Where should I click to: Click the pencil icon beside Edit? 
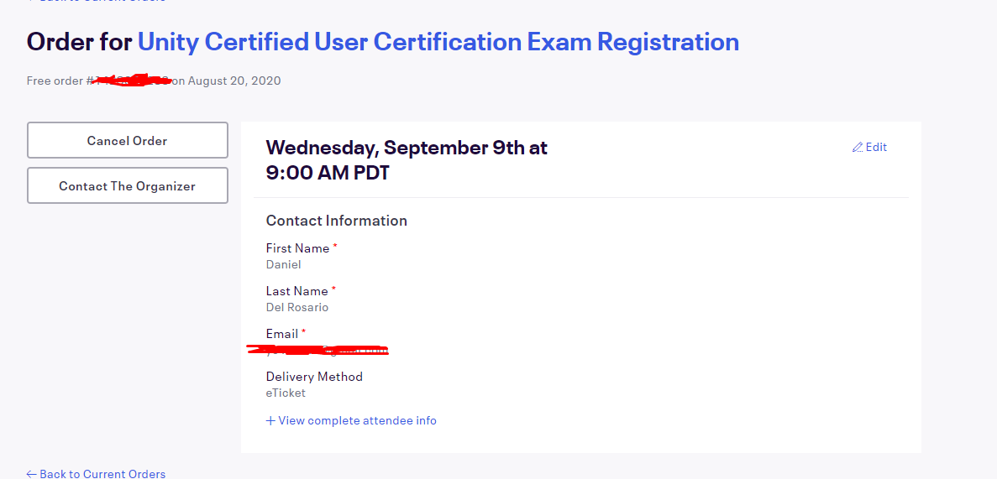tap(857, 148)
